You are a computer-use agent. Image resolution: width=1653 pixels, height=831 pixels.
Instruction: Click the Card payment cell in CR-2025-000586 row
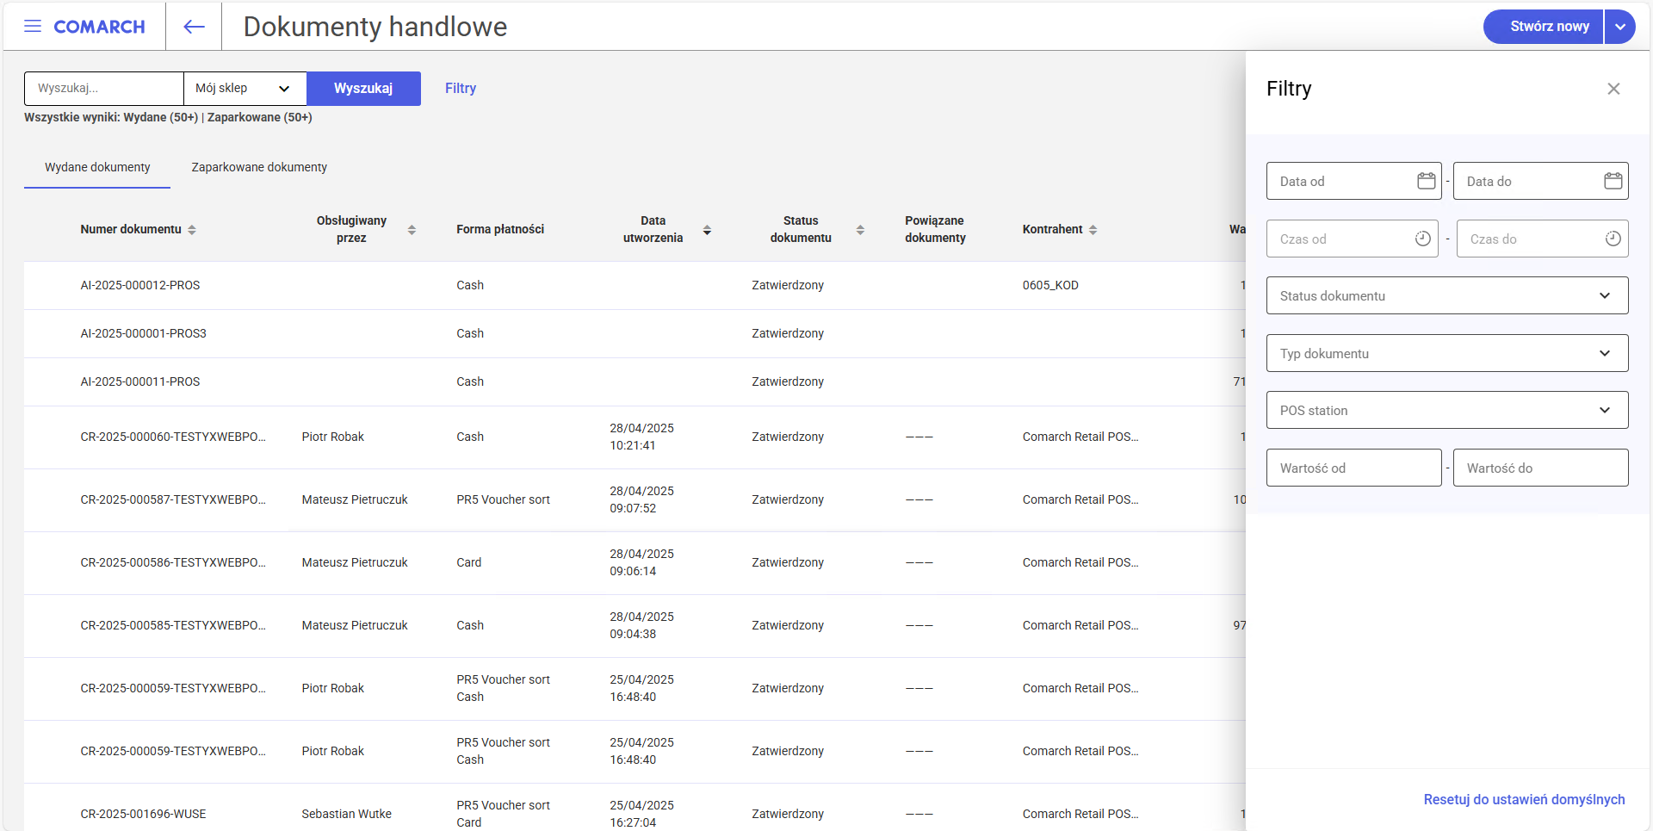point(469,562)
